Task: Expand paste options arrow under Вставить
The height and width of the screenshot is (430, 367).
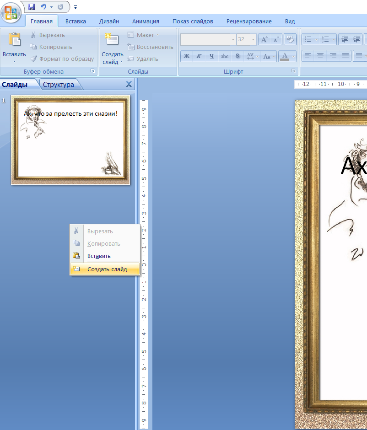Action: tap(14, 61)
